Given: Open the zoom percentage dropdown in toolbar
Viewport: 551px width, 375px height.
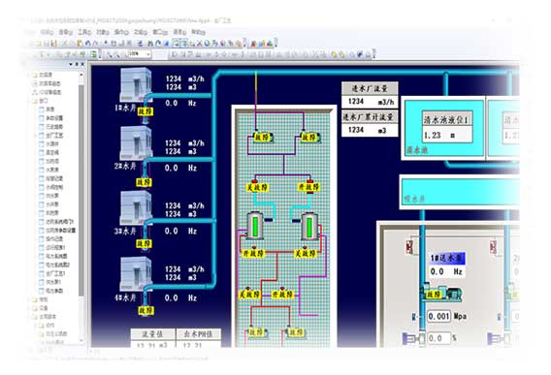Looking at the screenshot, I should (148, 54).
